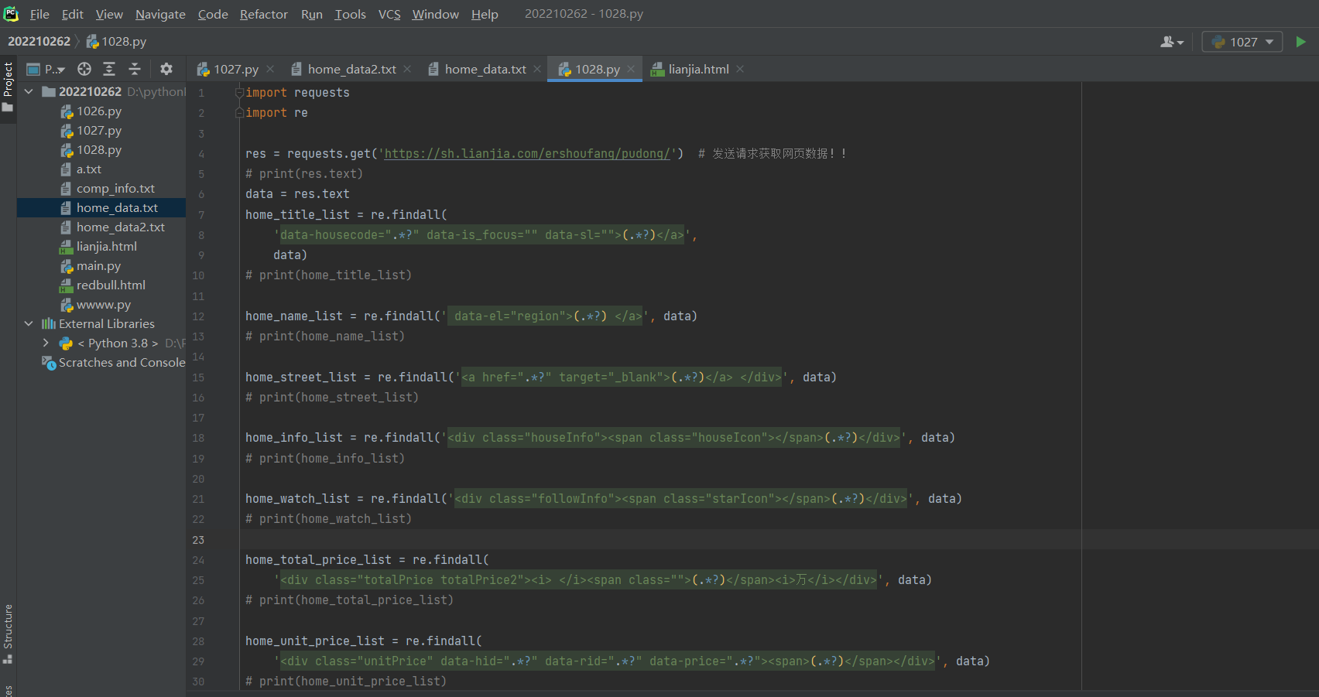This screenshot has height=697, width=1319.
Task: Select 1028.py in the project tree
Action: click(99, 150)
